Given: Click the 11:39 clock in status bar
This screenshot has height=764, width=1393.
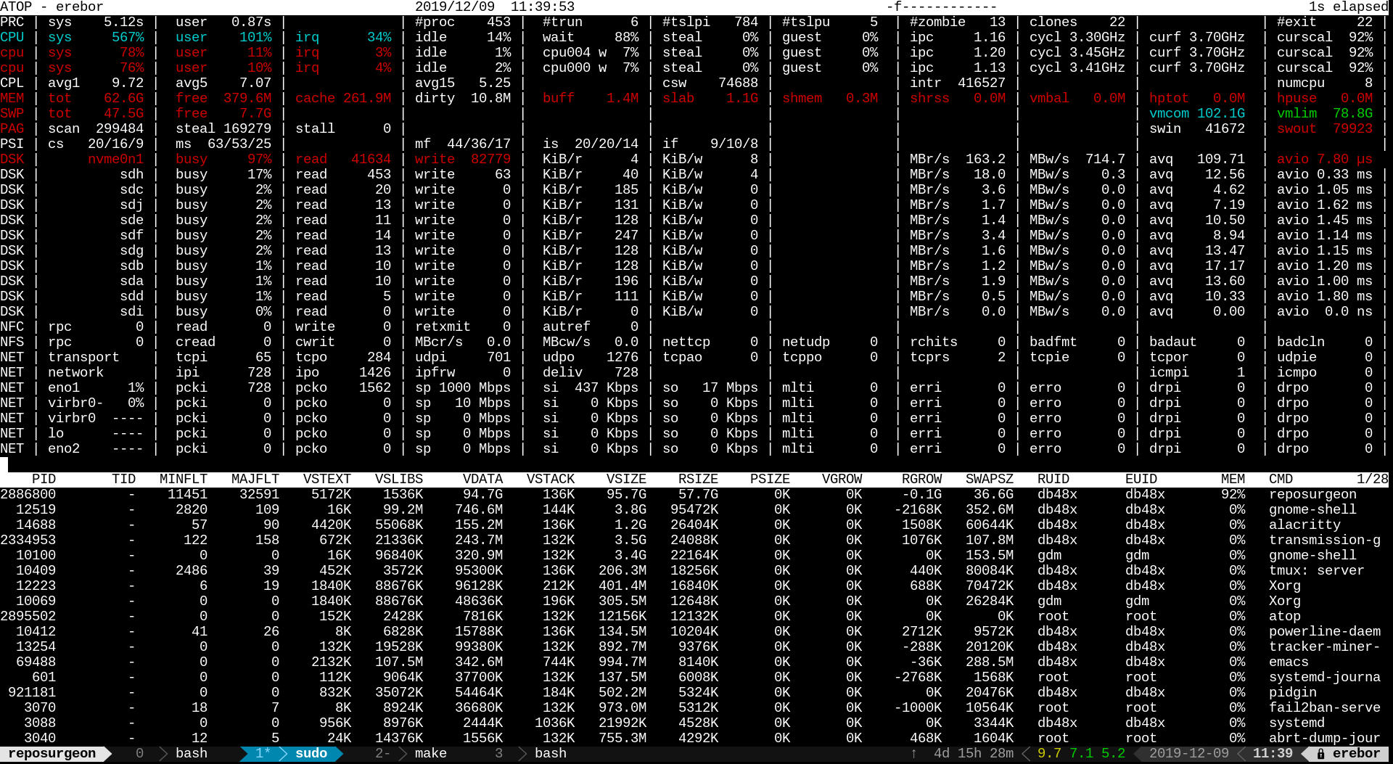Looking at the screenshot, I should pyautogui.click(x=1273, y=754).
